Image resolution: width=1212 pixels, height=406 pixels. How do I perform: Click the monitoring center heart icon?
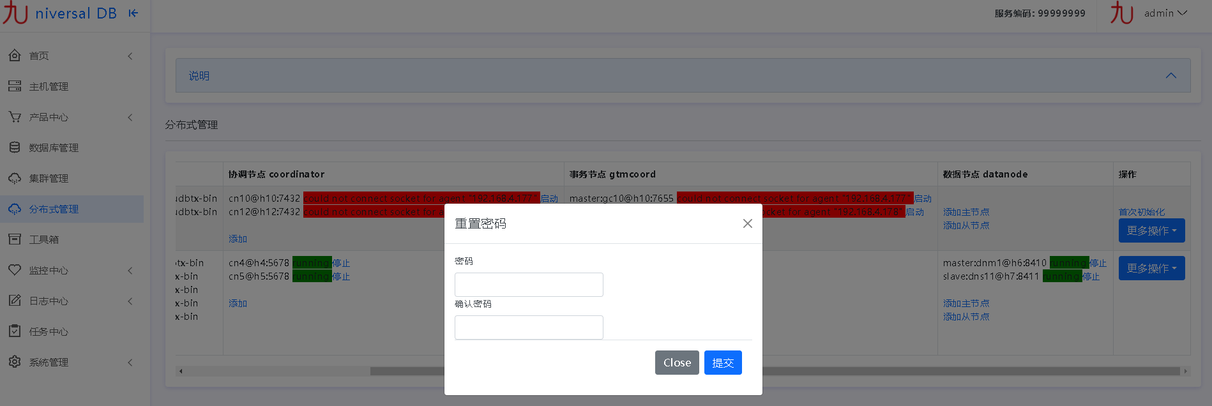coord(15,270)
